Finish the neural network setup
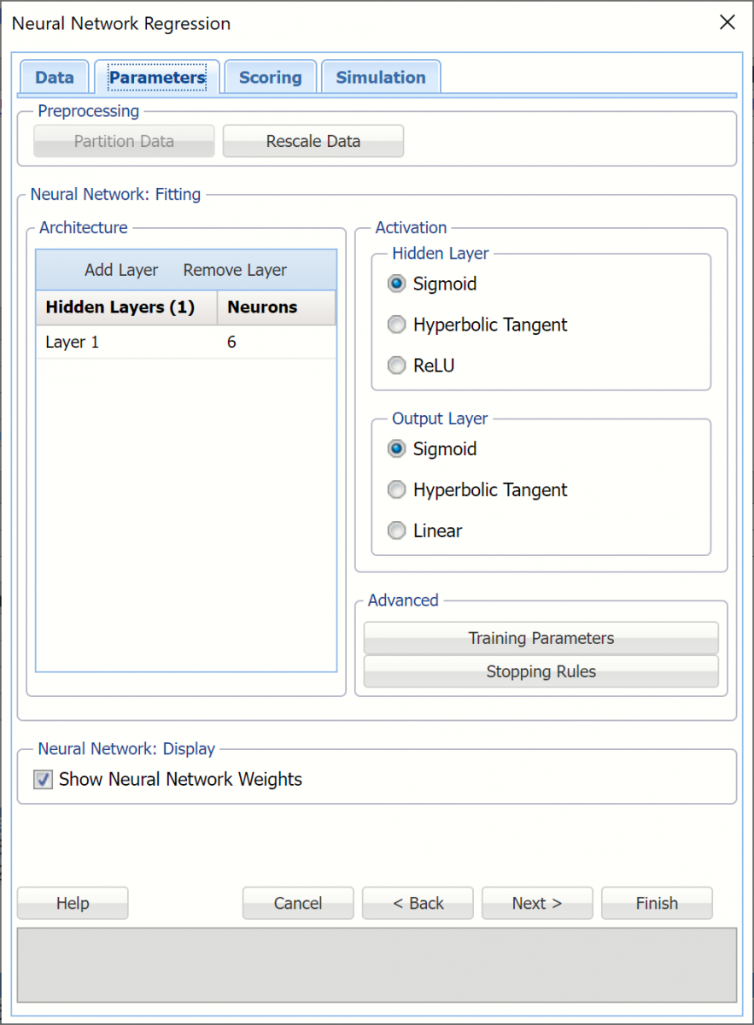This screenshot has width=754, height=1025. (657, 903)
